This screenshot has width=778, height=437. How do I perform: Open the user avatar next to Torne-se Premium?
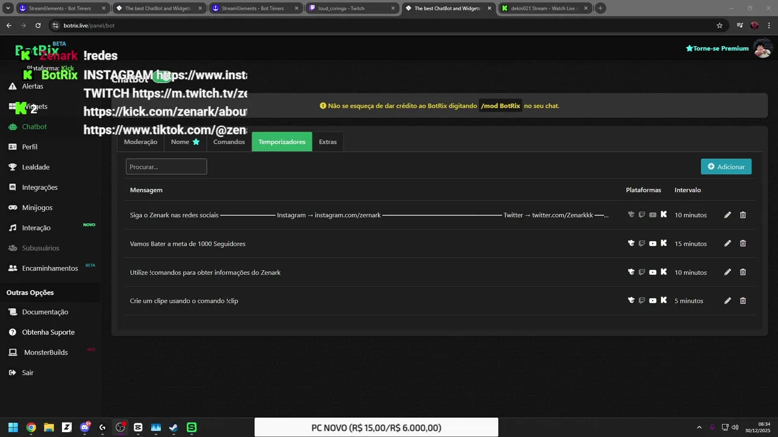pos(762,48)
